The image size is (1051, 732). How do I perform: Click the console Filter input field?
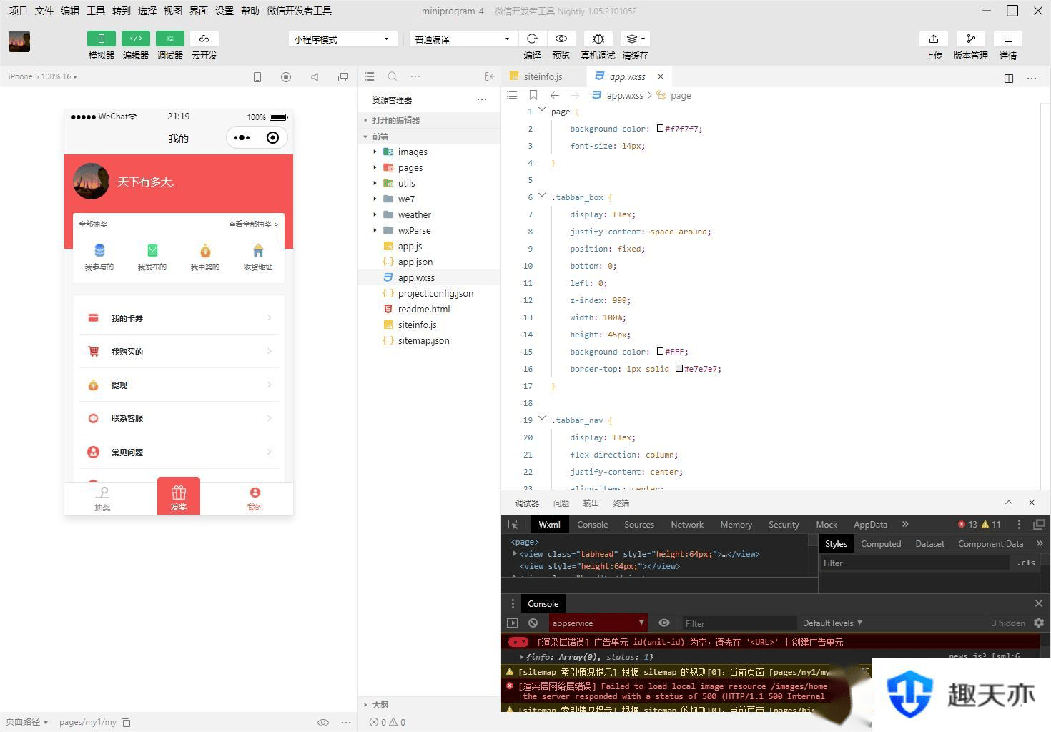tap(738, 623)
